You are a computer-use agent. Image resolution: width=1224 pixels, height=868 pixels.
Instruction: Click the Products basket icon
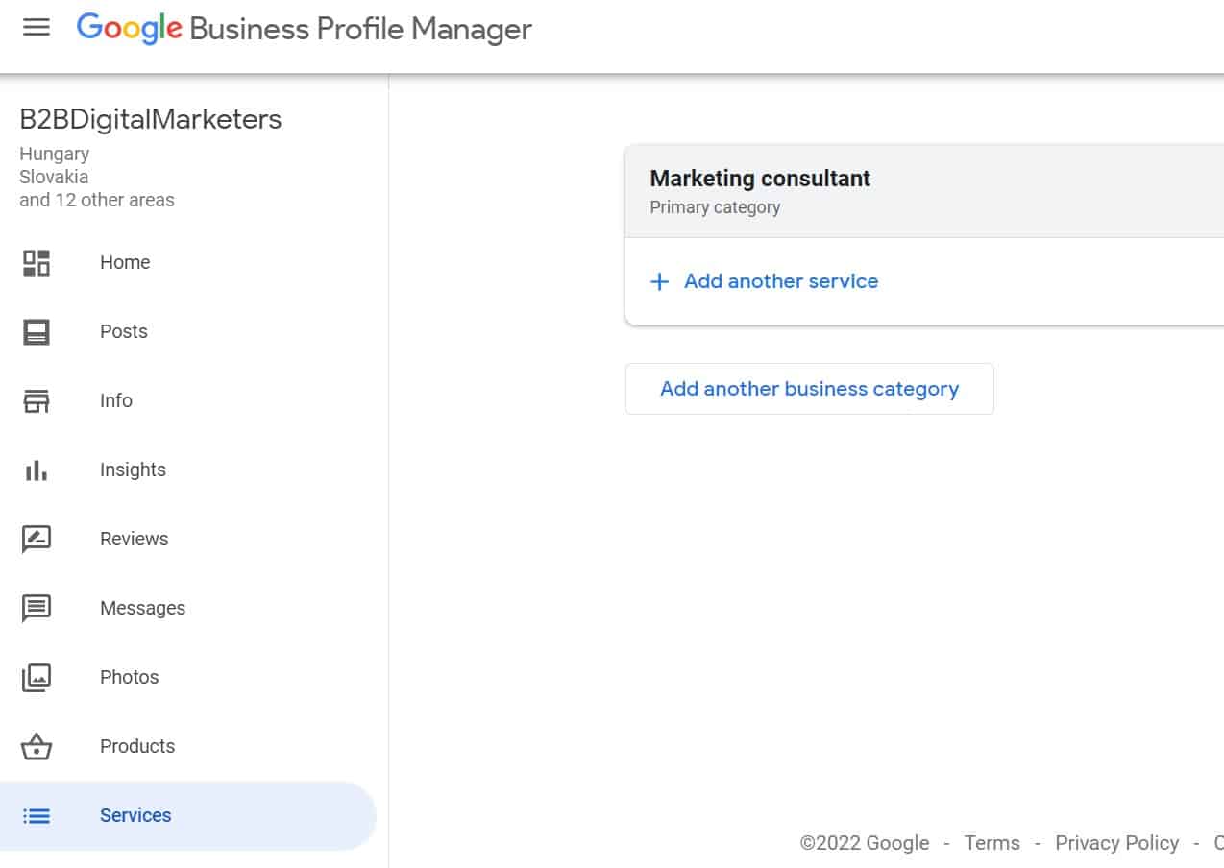click(37, 746)
